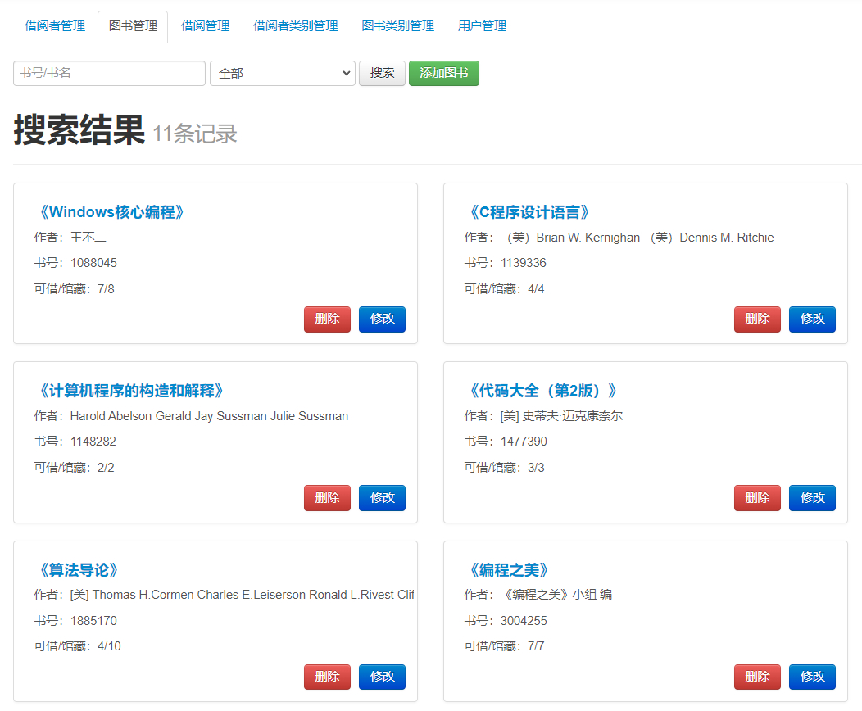Click the green 添加图书 button
Image resolution: width=862 pixels, height=711 pixels.
click(x=443, y=73)
